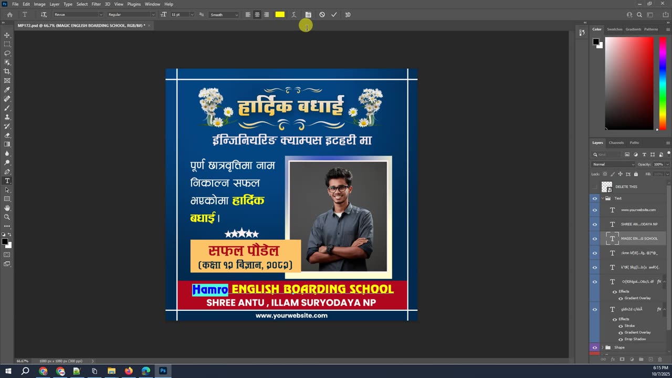Cancel the current text edits
The image size is (672, 378).
[x=322, y=15]
